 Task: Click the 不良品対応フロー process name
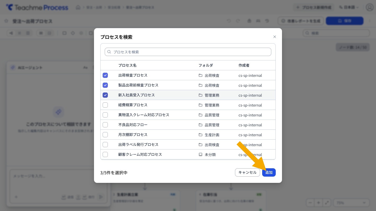tap(133, 125)
